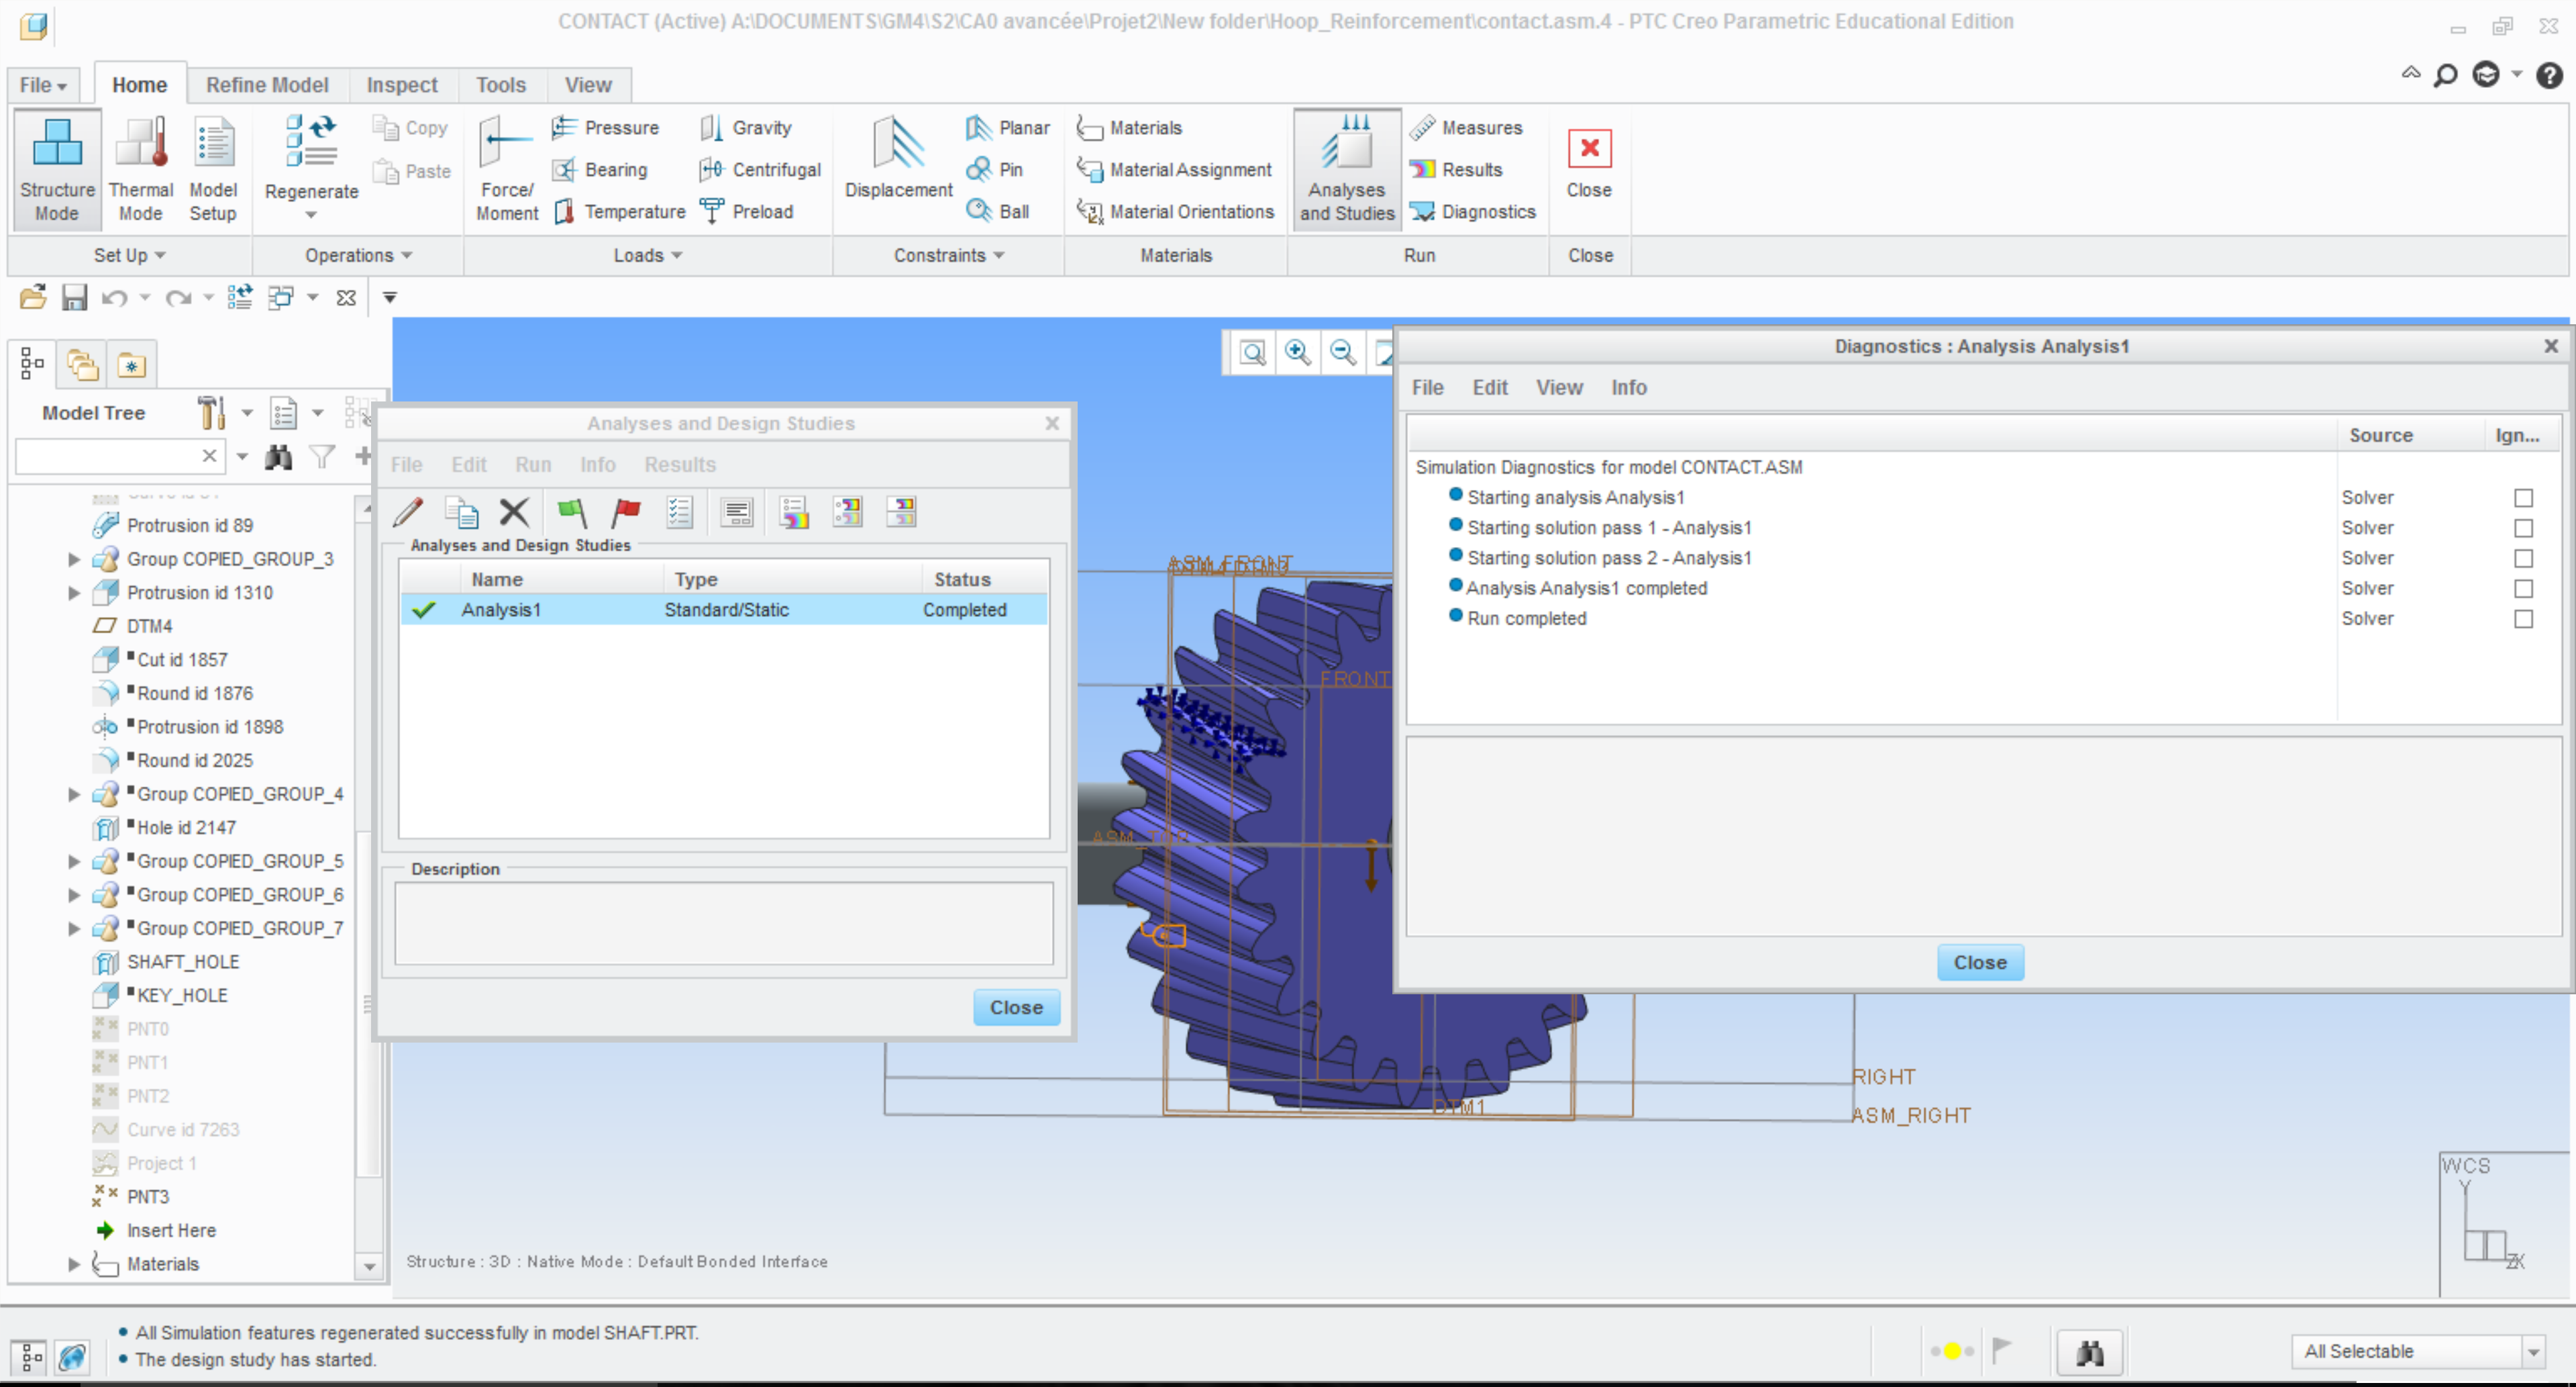Open File menu in Diagnostics window
Screen dimensions: 2576x1387
coord(1427,387)
